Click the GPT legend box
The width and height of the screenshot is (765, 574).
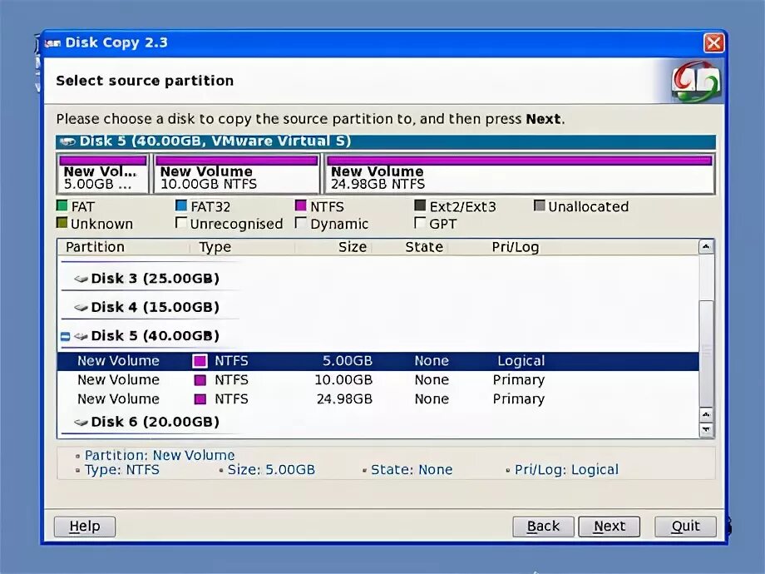point(420,223)
